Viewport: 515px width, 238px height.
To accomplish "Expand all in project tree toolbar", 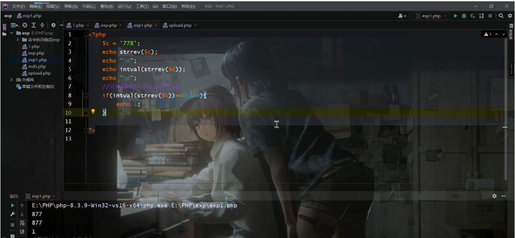I will (34, 25).
